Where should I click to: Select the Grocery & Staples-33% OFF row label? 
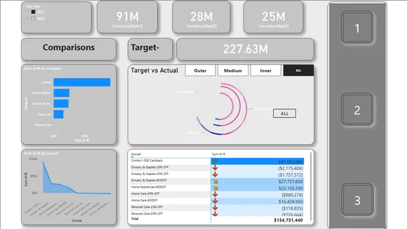click(149, 174)
